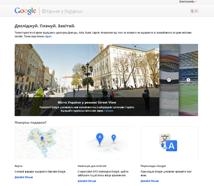Click the Карти heading
This screenshot has height=186, width=214.
point(18,166)
